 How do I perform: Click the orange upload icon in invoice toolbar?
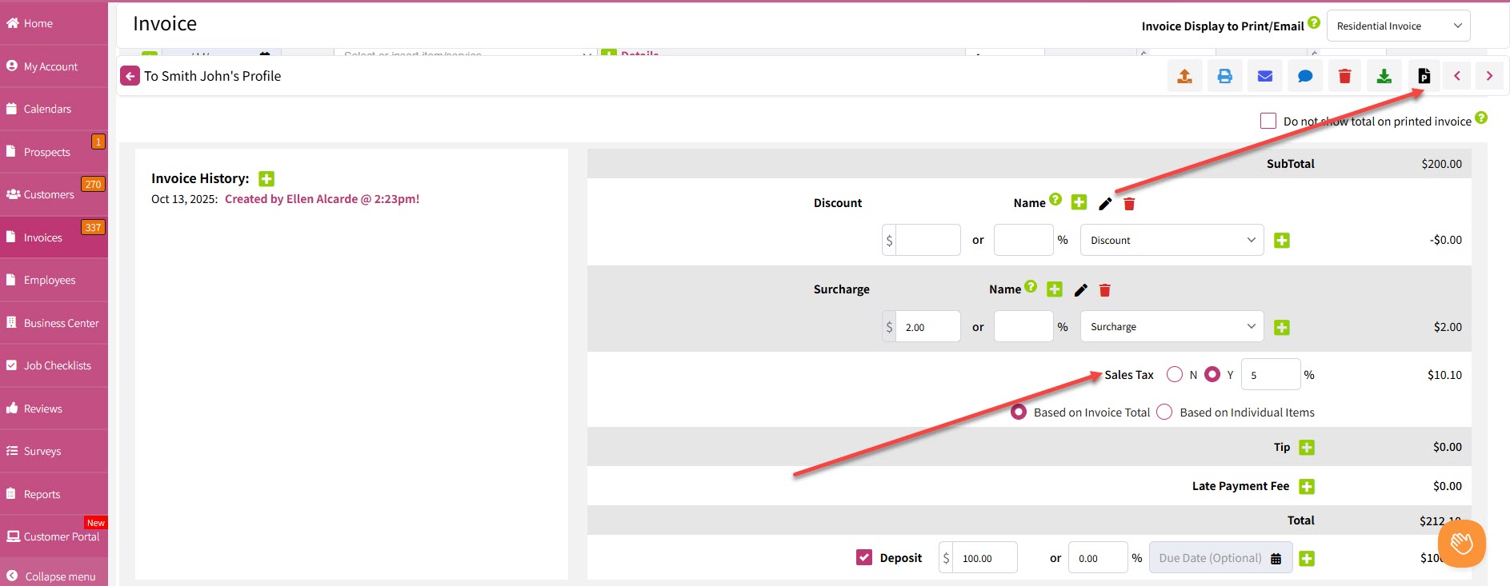[x=1184, y=76]
